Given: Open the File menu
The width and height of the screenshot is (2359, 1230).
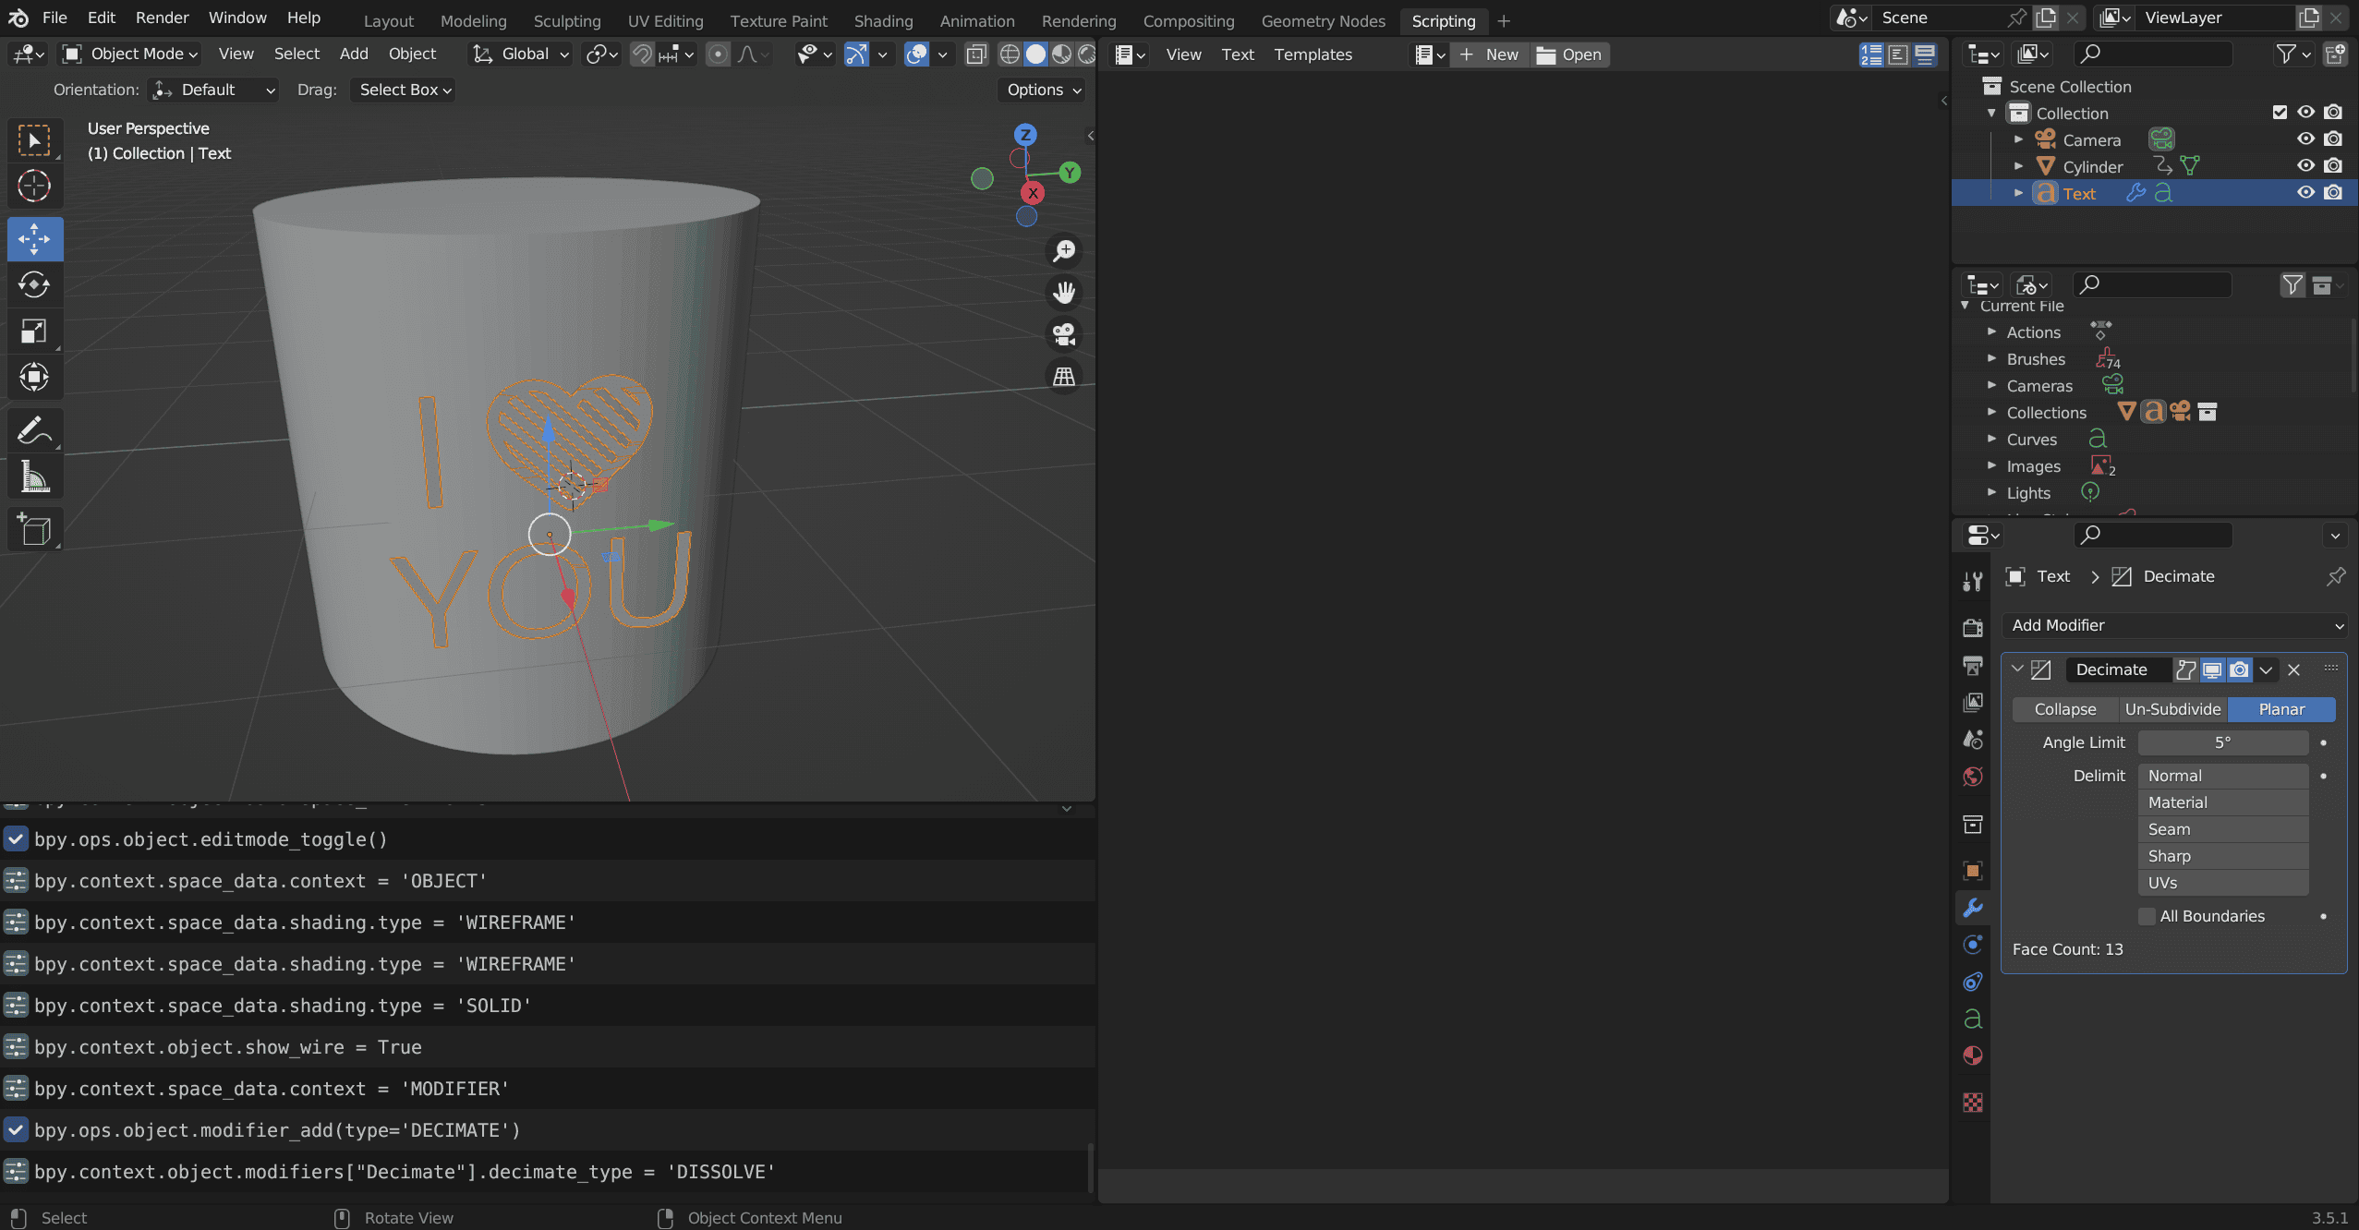Looking at the screenshot, I should click(54, 18).
